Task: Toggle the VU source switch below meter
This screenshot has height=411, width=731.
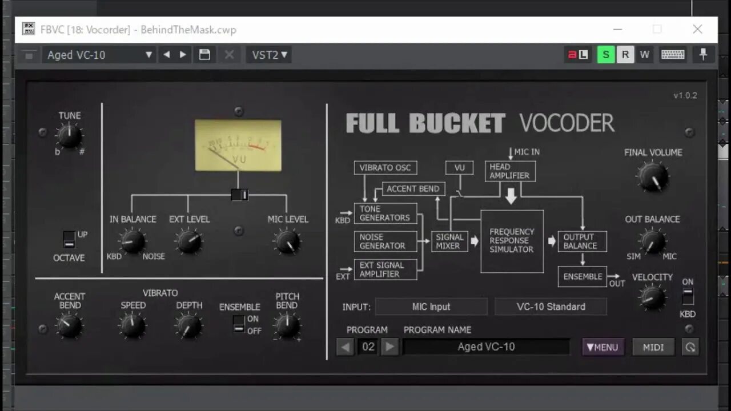Action: coord(239,195)
